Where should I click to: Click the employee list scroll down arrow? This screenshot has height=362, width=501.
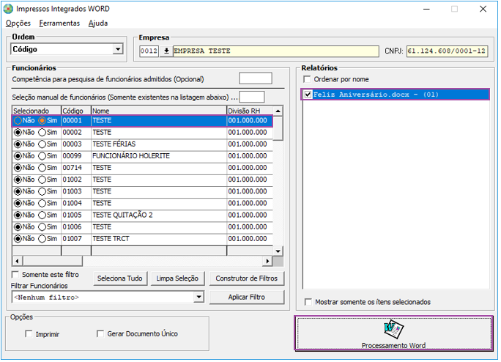pyautogui.click(x=279, y=252)
